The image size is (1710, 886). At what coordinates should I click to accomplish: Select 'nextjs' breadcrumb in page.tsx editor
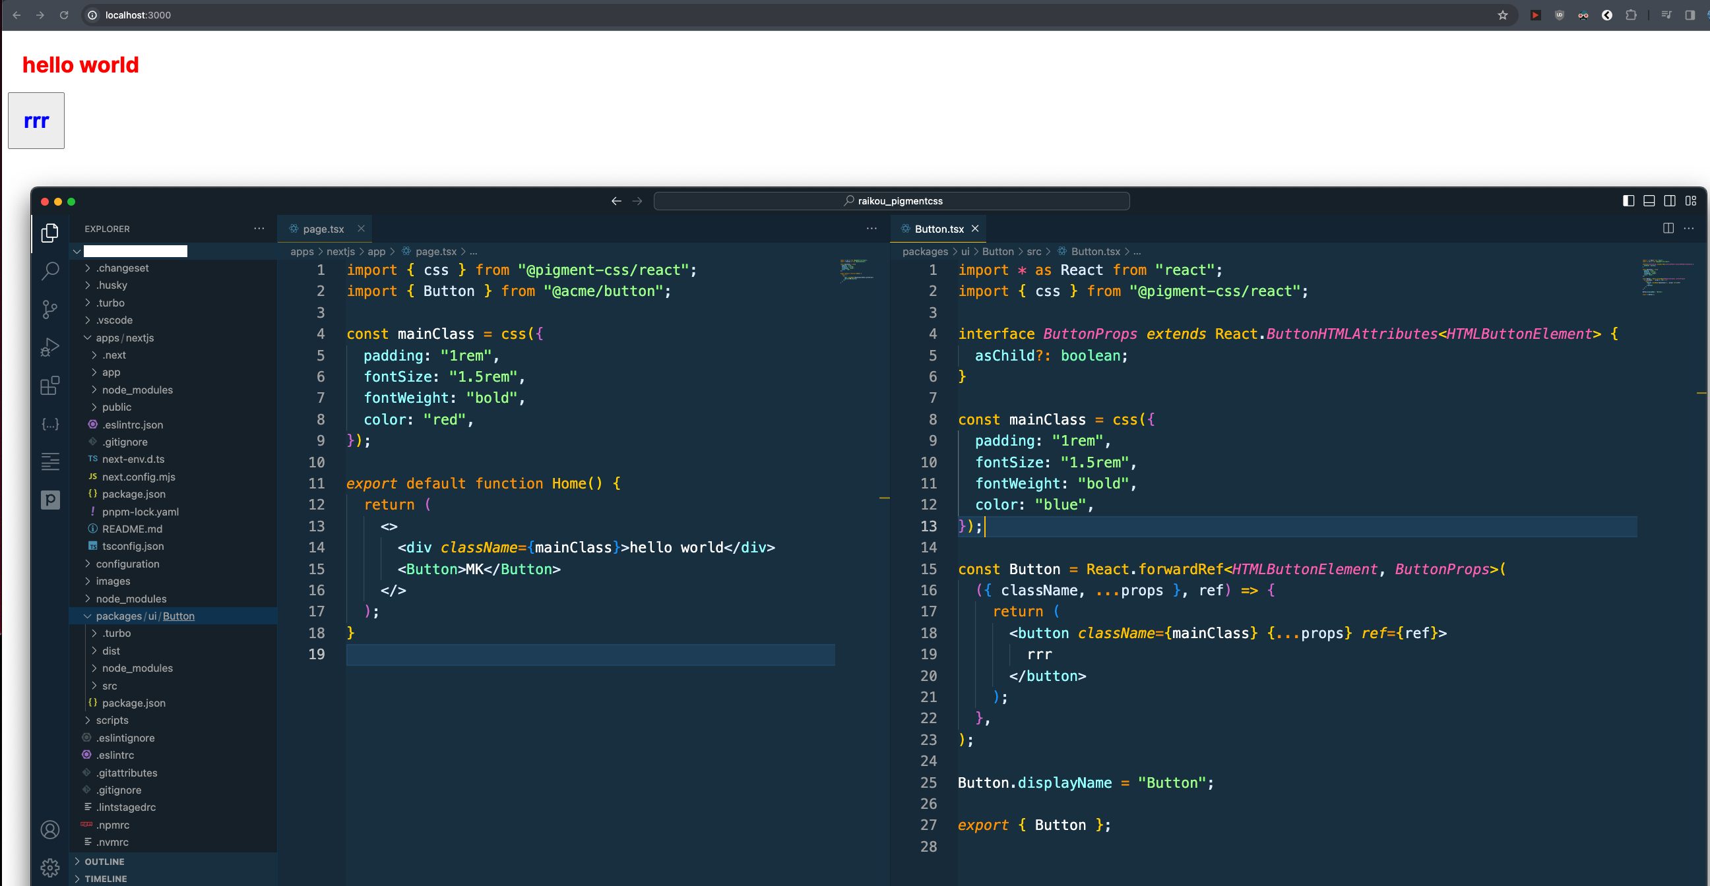point(340,251)
